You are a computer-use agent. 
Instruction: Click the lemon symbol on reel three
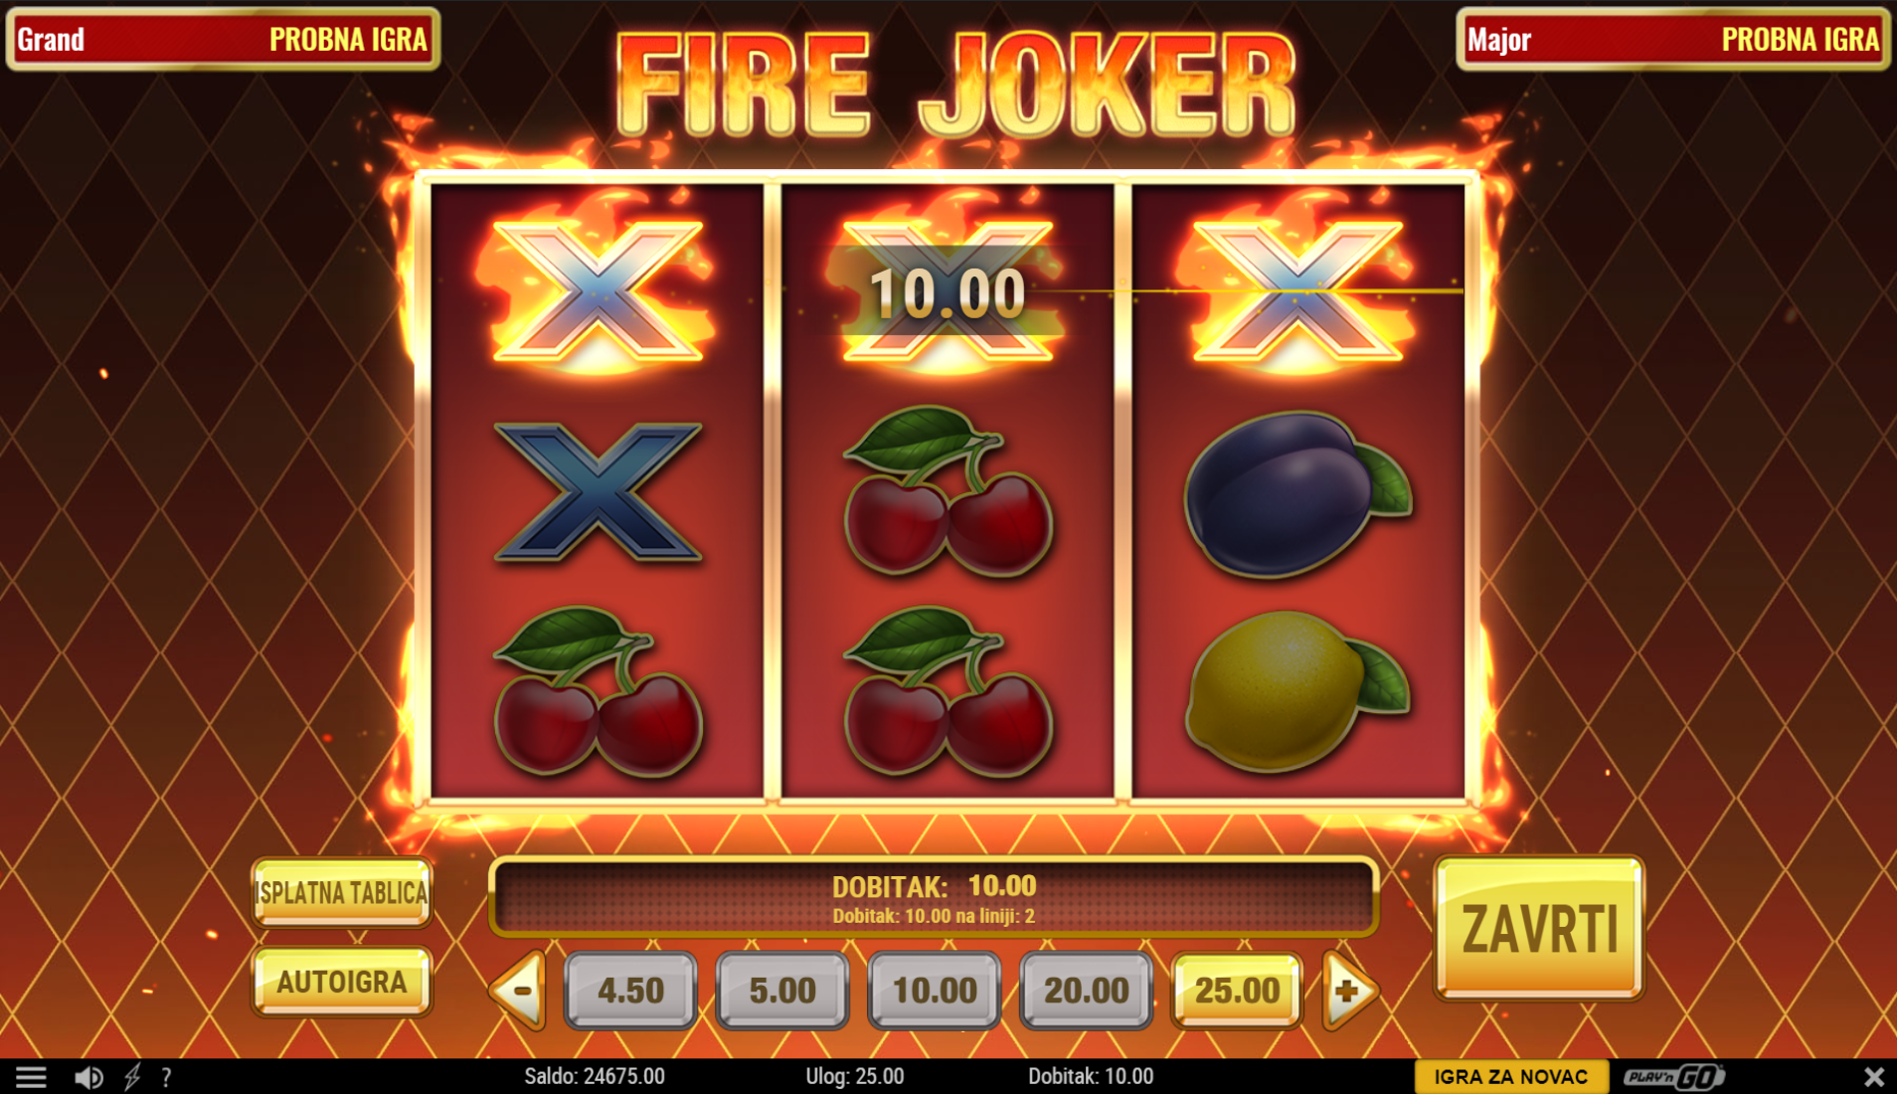(1296, 691)
